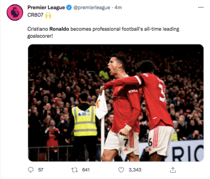Open the @premierleague handle link
The height and width of the screenshot is (179, 210).
coord(92,8)
